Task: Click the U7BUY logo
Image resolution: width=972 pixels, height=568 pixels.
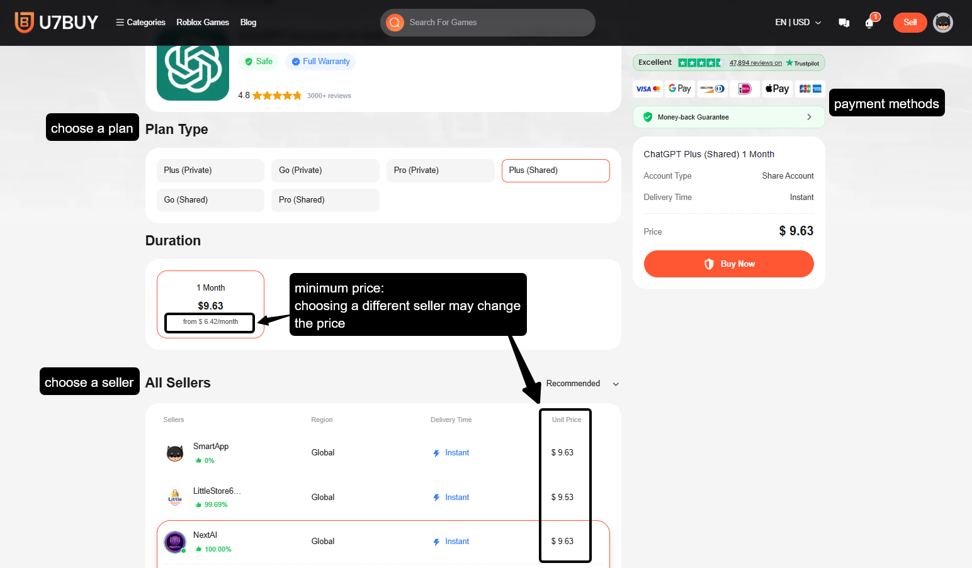Action: [56, 22]
